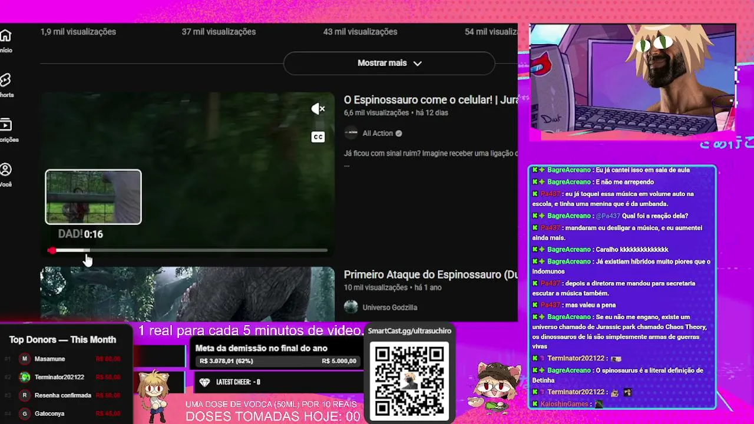Viewport: 754px width, 424px height.
Task: Click the All Action channel avatar
Action: (351, 133)
